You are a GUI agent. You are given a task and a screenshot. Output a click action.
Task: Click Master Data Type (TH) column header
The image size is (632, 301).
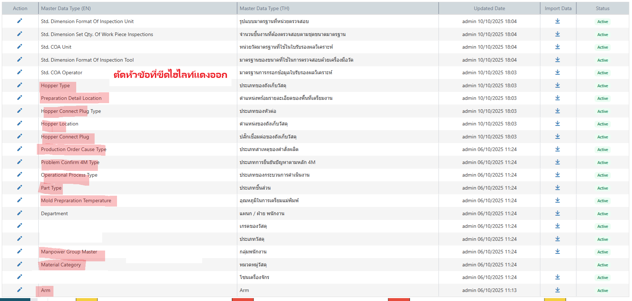264,8
